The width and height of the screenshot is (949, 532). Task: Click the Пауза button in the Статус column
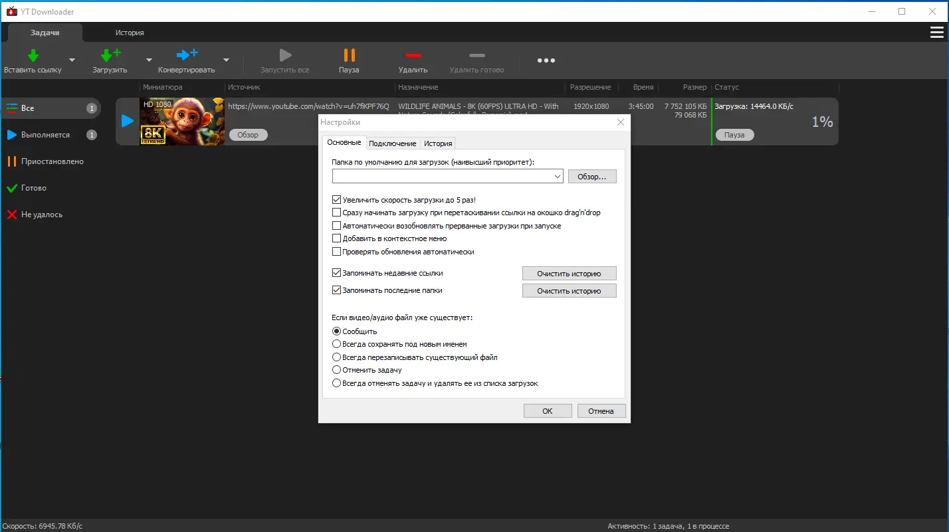pos(734,135)
